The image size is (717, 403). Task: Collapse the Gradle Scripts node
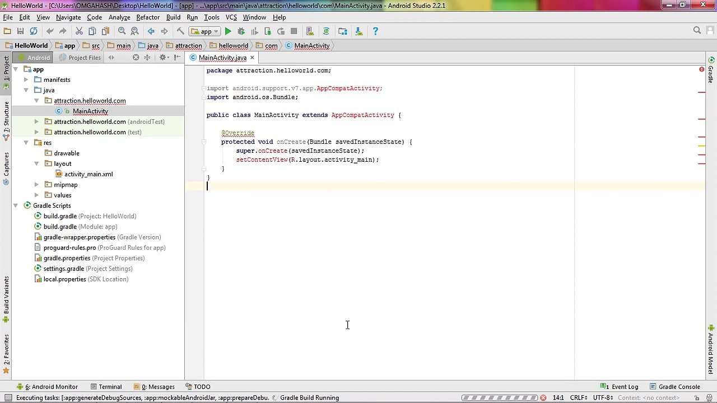click(x=15, y=205)
